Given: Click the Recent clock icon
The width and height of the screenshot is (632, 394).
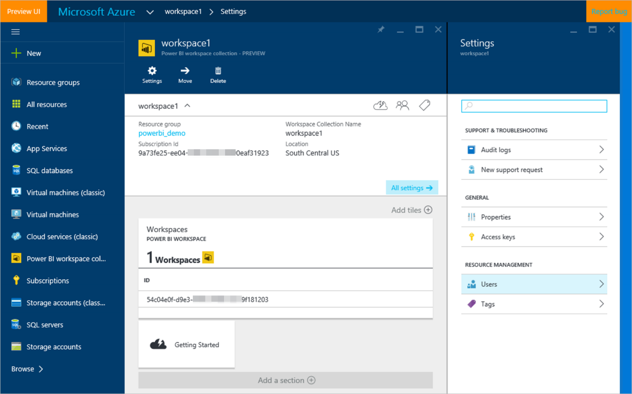Looking at the screenshot, I should click(x=16, y=126).
